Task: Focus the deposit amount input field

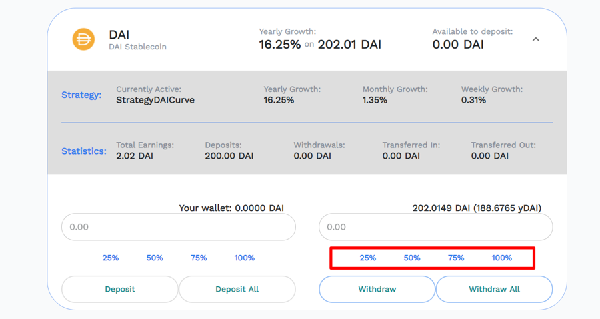Action: (178, 227)
